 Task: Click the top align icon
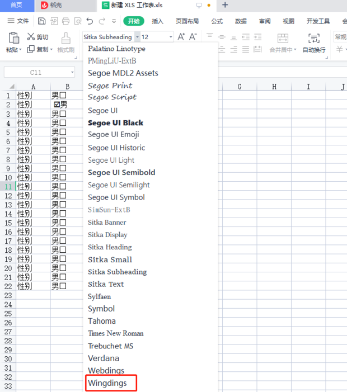point(210,36)
